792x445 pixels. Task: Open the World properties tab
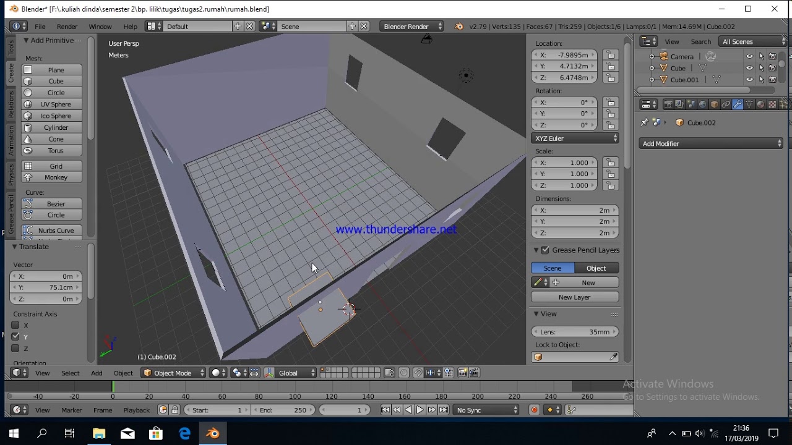pos(702,104)
